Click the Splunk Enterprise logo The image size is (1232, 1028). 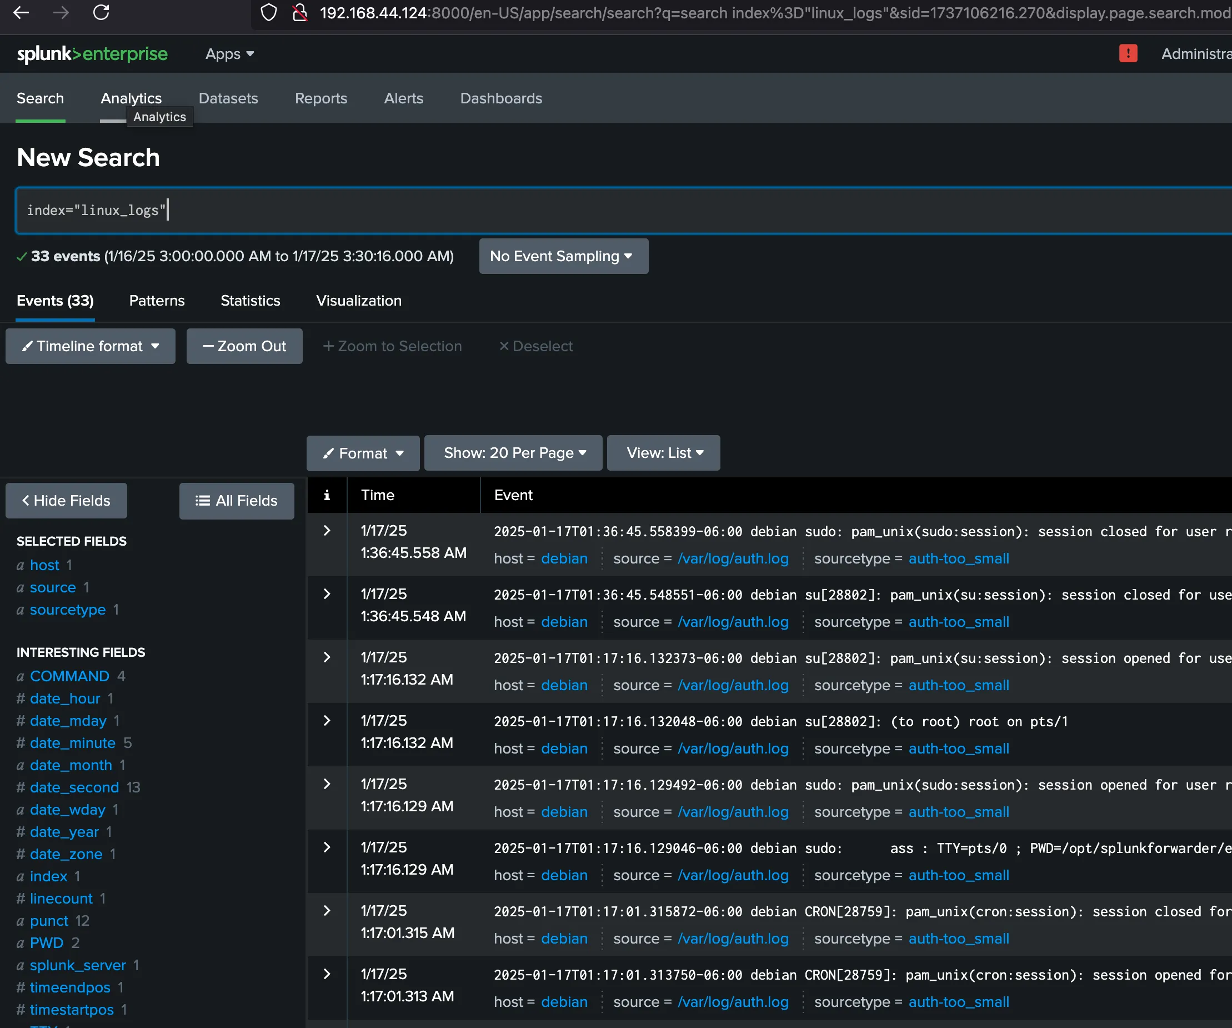coord(92,54)
